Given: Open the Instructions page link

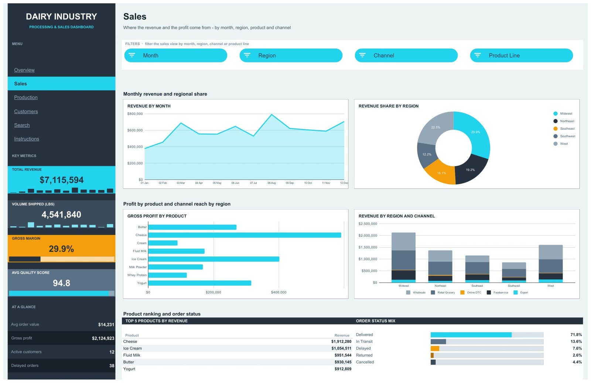Looking at the screenshot, I should coord(27,139).
